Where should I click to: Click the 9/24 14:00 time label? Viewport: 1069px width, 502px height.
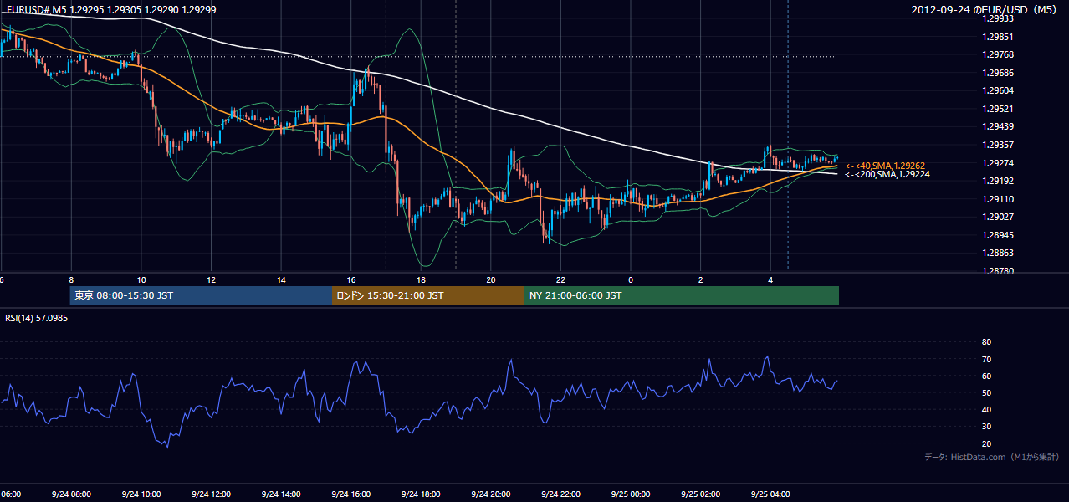coord(281,494)
